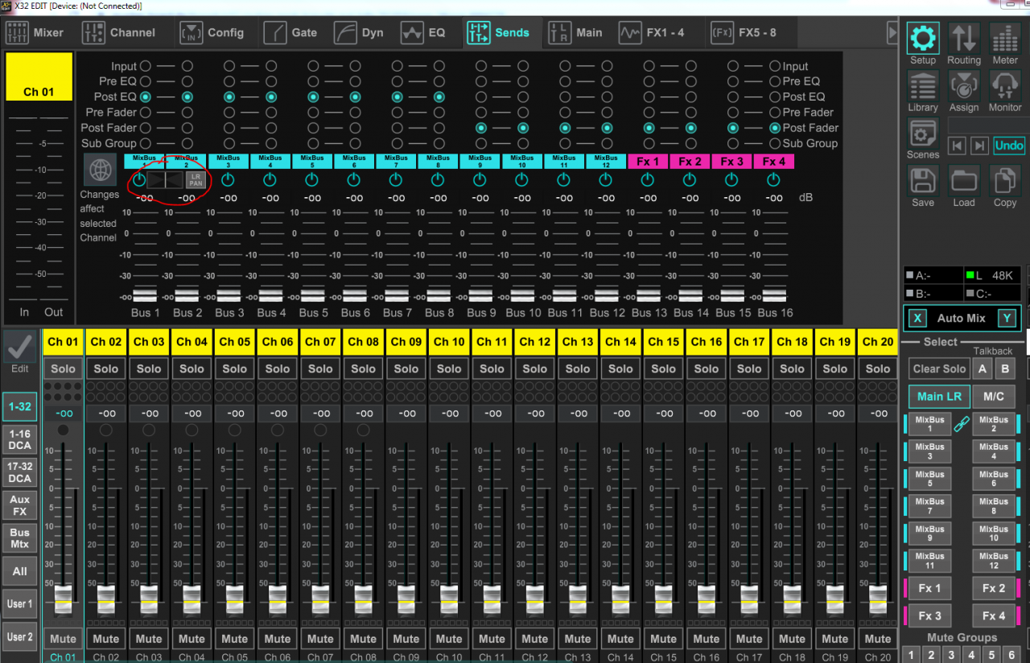
Task: Open the User 1 layer
Action: 19,604
